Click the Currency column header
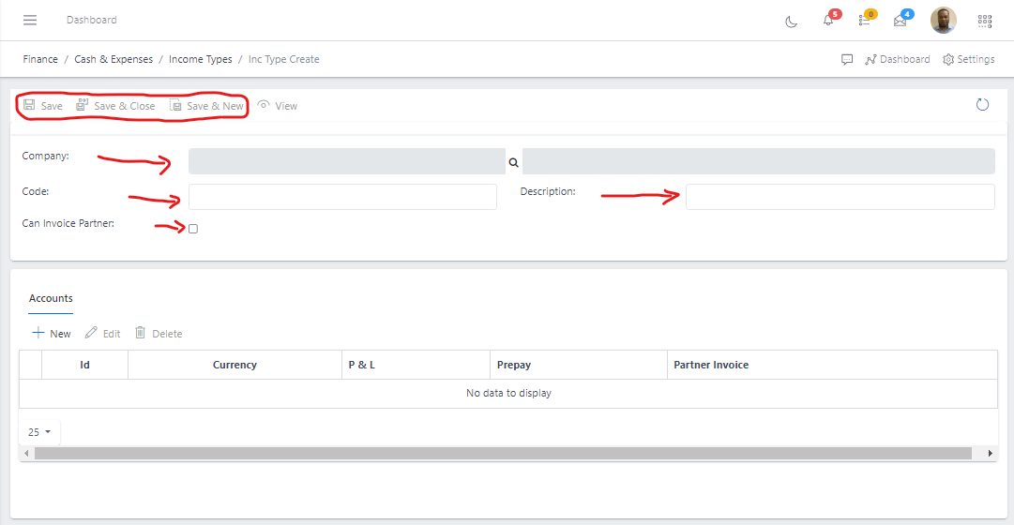The height and width of the screenshot is (525, 1014). click(x=235, y=365)
